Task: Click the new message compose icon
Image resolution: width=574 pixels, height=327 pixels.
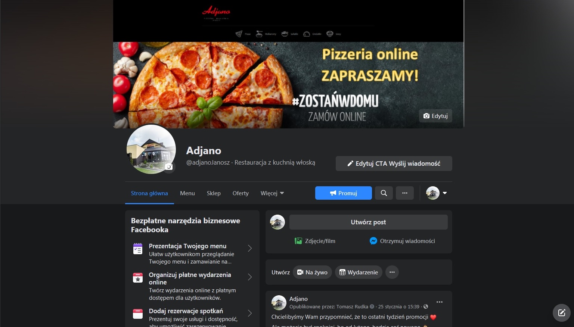Action: click(562, 313)
